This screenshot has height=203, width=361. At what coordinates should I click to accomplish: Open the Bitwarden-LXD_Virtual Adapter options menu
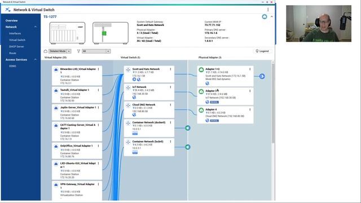[x=99, y=69]
